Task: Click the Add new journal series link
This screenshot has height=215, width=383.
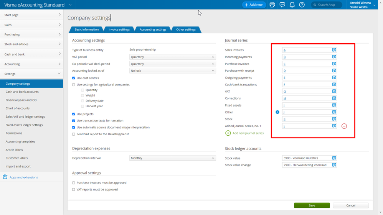Action: click(x=248, y=133)
